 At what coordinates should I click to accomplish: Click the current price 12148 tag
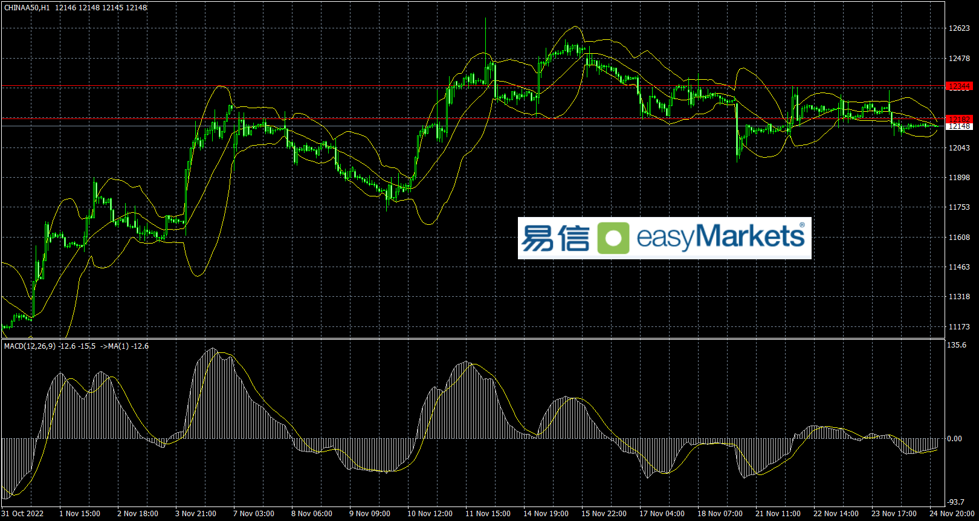click(959, 126)
